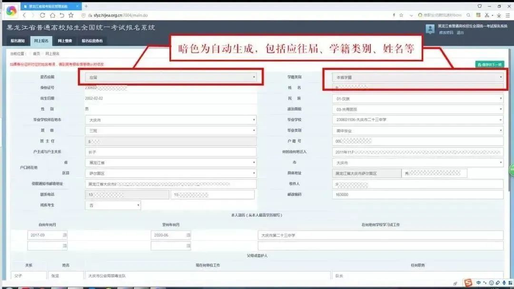This screenshot has width=514, height=289.
Task: Click the browser refresh icon
Action: pyautogui.click(x=43, y=15)
